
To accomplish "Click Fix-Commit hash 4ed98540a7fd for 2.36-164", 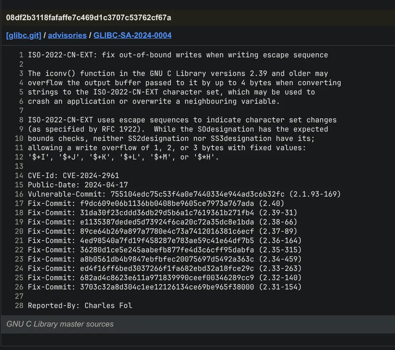I will tap(166, 241).
